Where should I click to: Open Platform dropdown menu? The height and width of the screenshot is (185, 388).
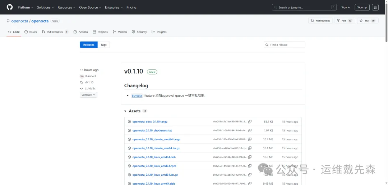[26, 8]
